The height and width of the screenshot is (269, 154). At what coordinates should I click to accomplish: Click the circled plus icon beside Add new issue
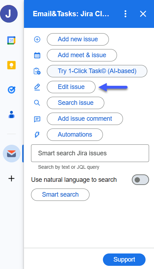[x=37, y=39]
